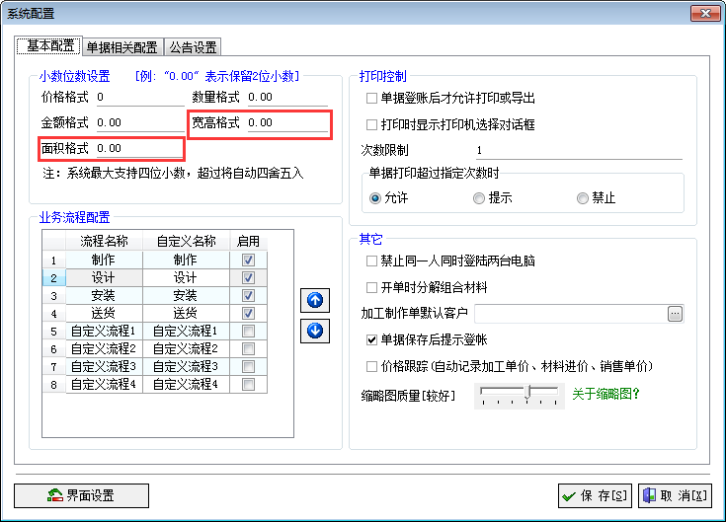The height and width of the screenshot is (522, 726).
Task: Click the blue move-up arrow icon
Action: (316, 301)
